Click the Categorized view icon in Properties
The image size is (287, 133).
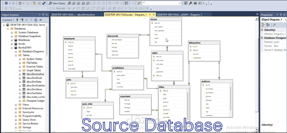point(263,25)
